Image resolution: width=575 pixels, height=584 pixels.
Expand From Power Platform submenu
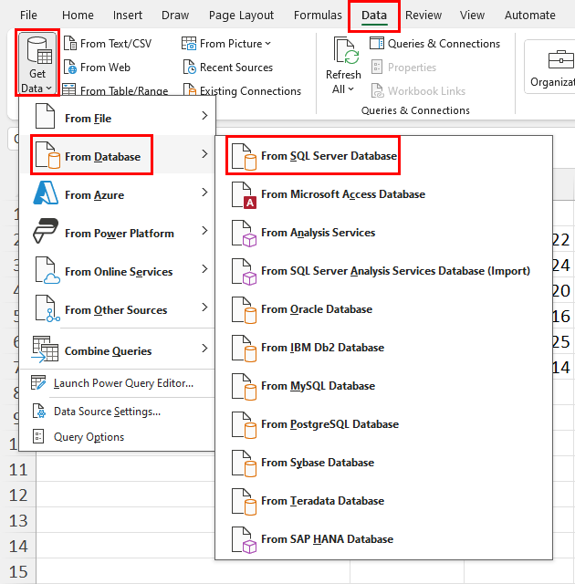click(x=118, y=232)
